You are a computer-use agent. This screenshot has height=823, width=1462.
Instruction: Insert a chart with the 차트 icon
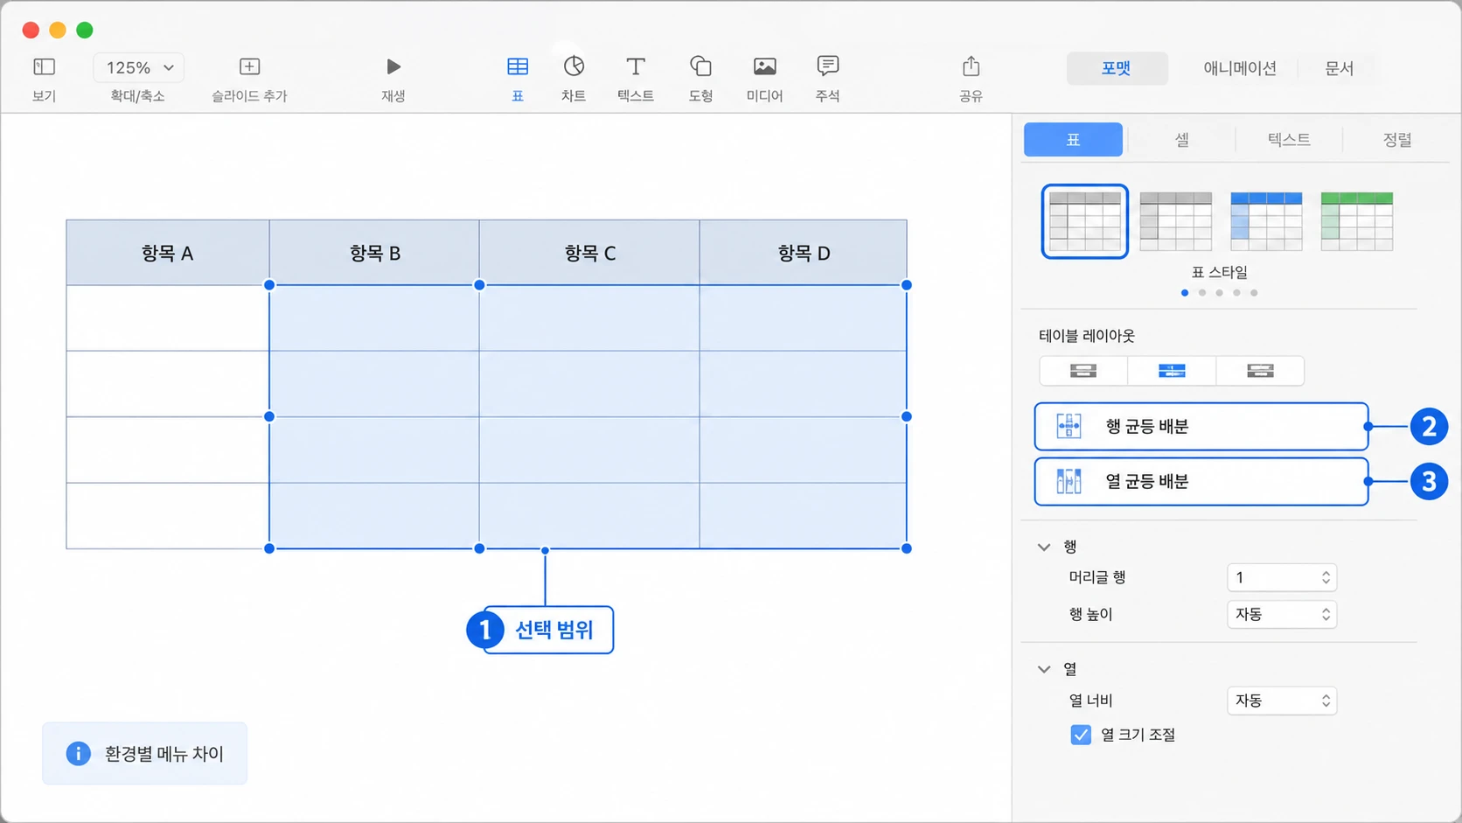(574, 66)
